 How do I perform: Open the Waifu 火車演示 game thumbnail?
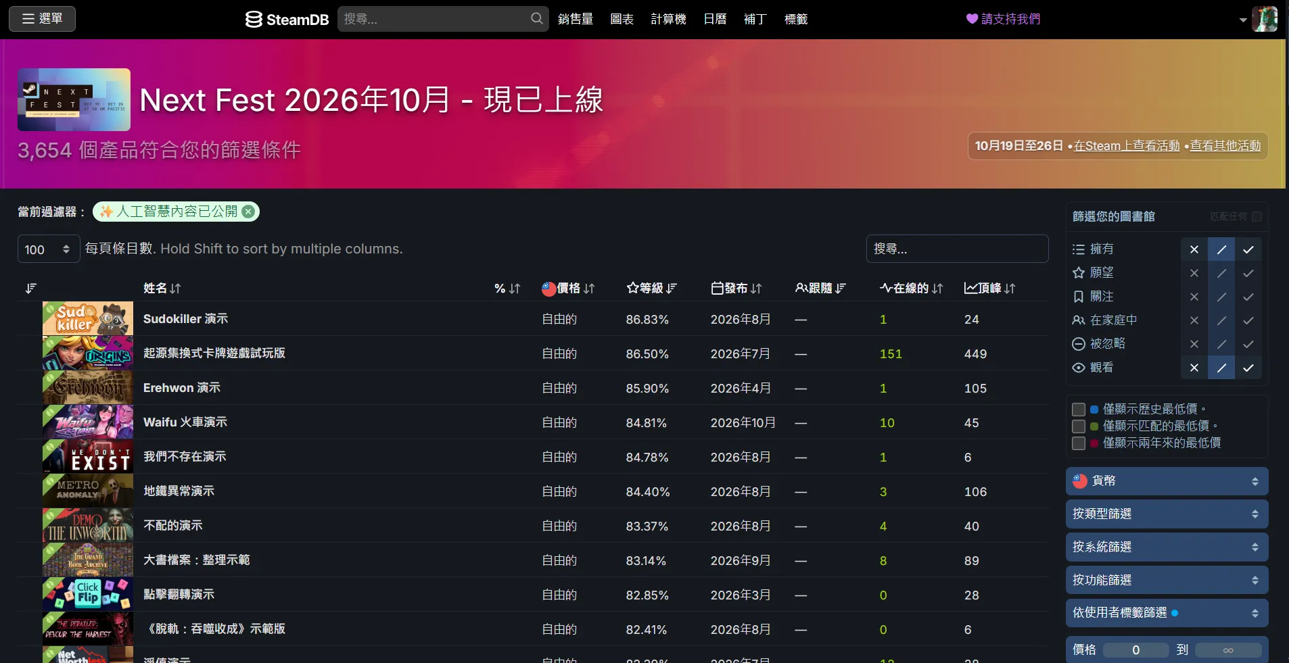click(88, 422)
